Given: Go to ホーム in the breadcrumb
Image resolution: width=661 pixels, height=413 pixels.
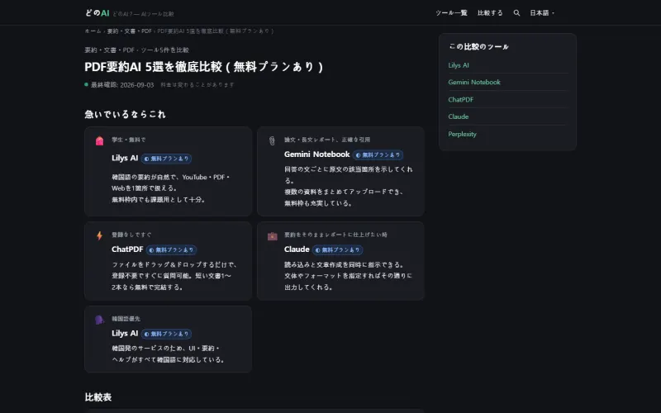Looking at the screenshot, I should point(93,31).
